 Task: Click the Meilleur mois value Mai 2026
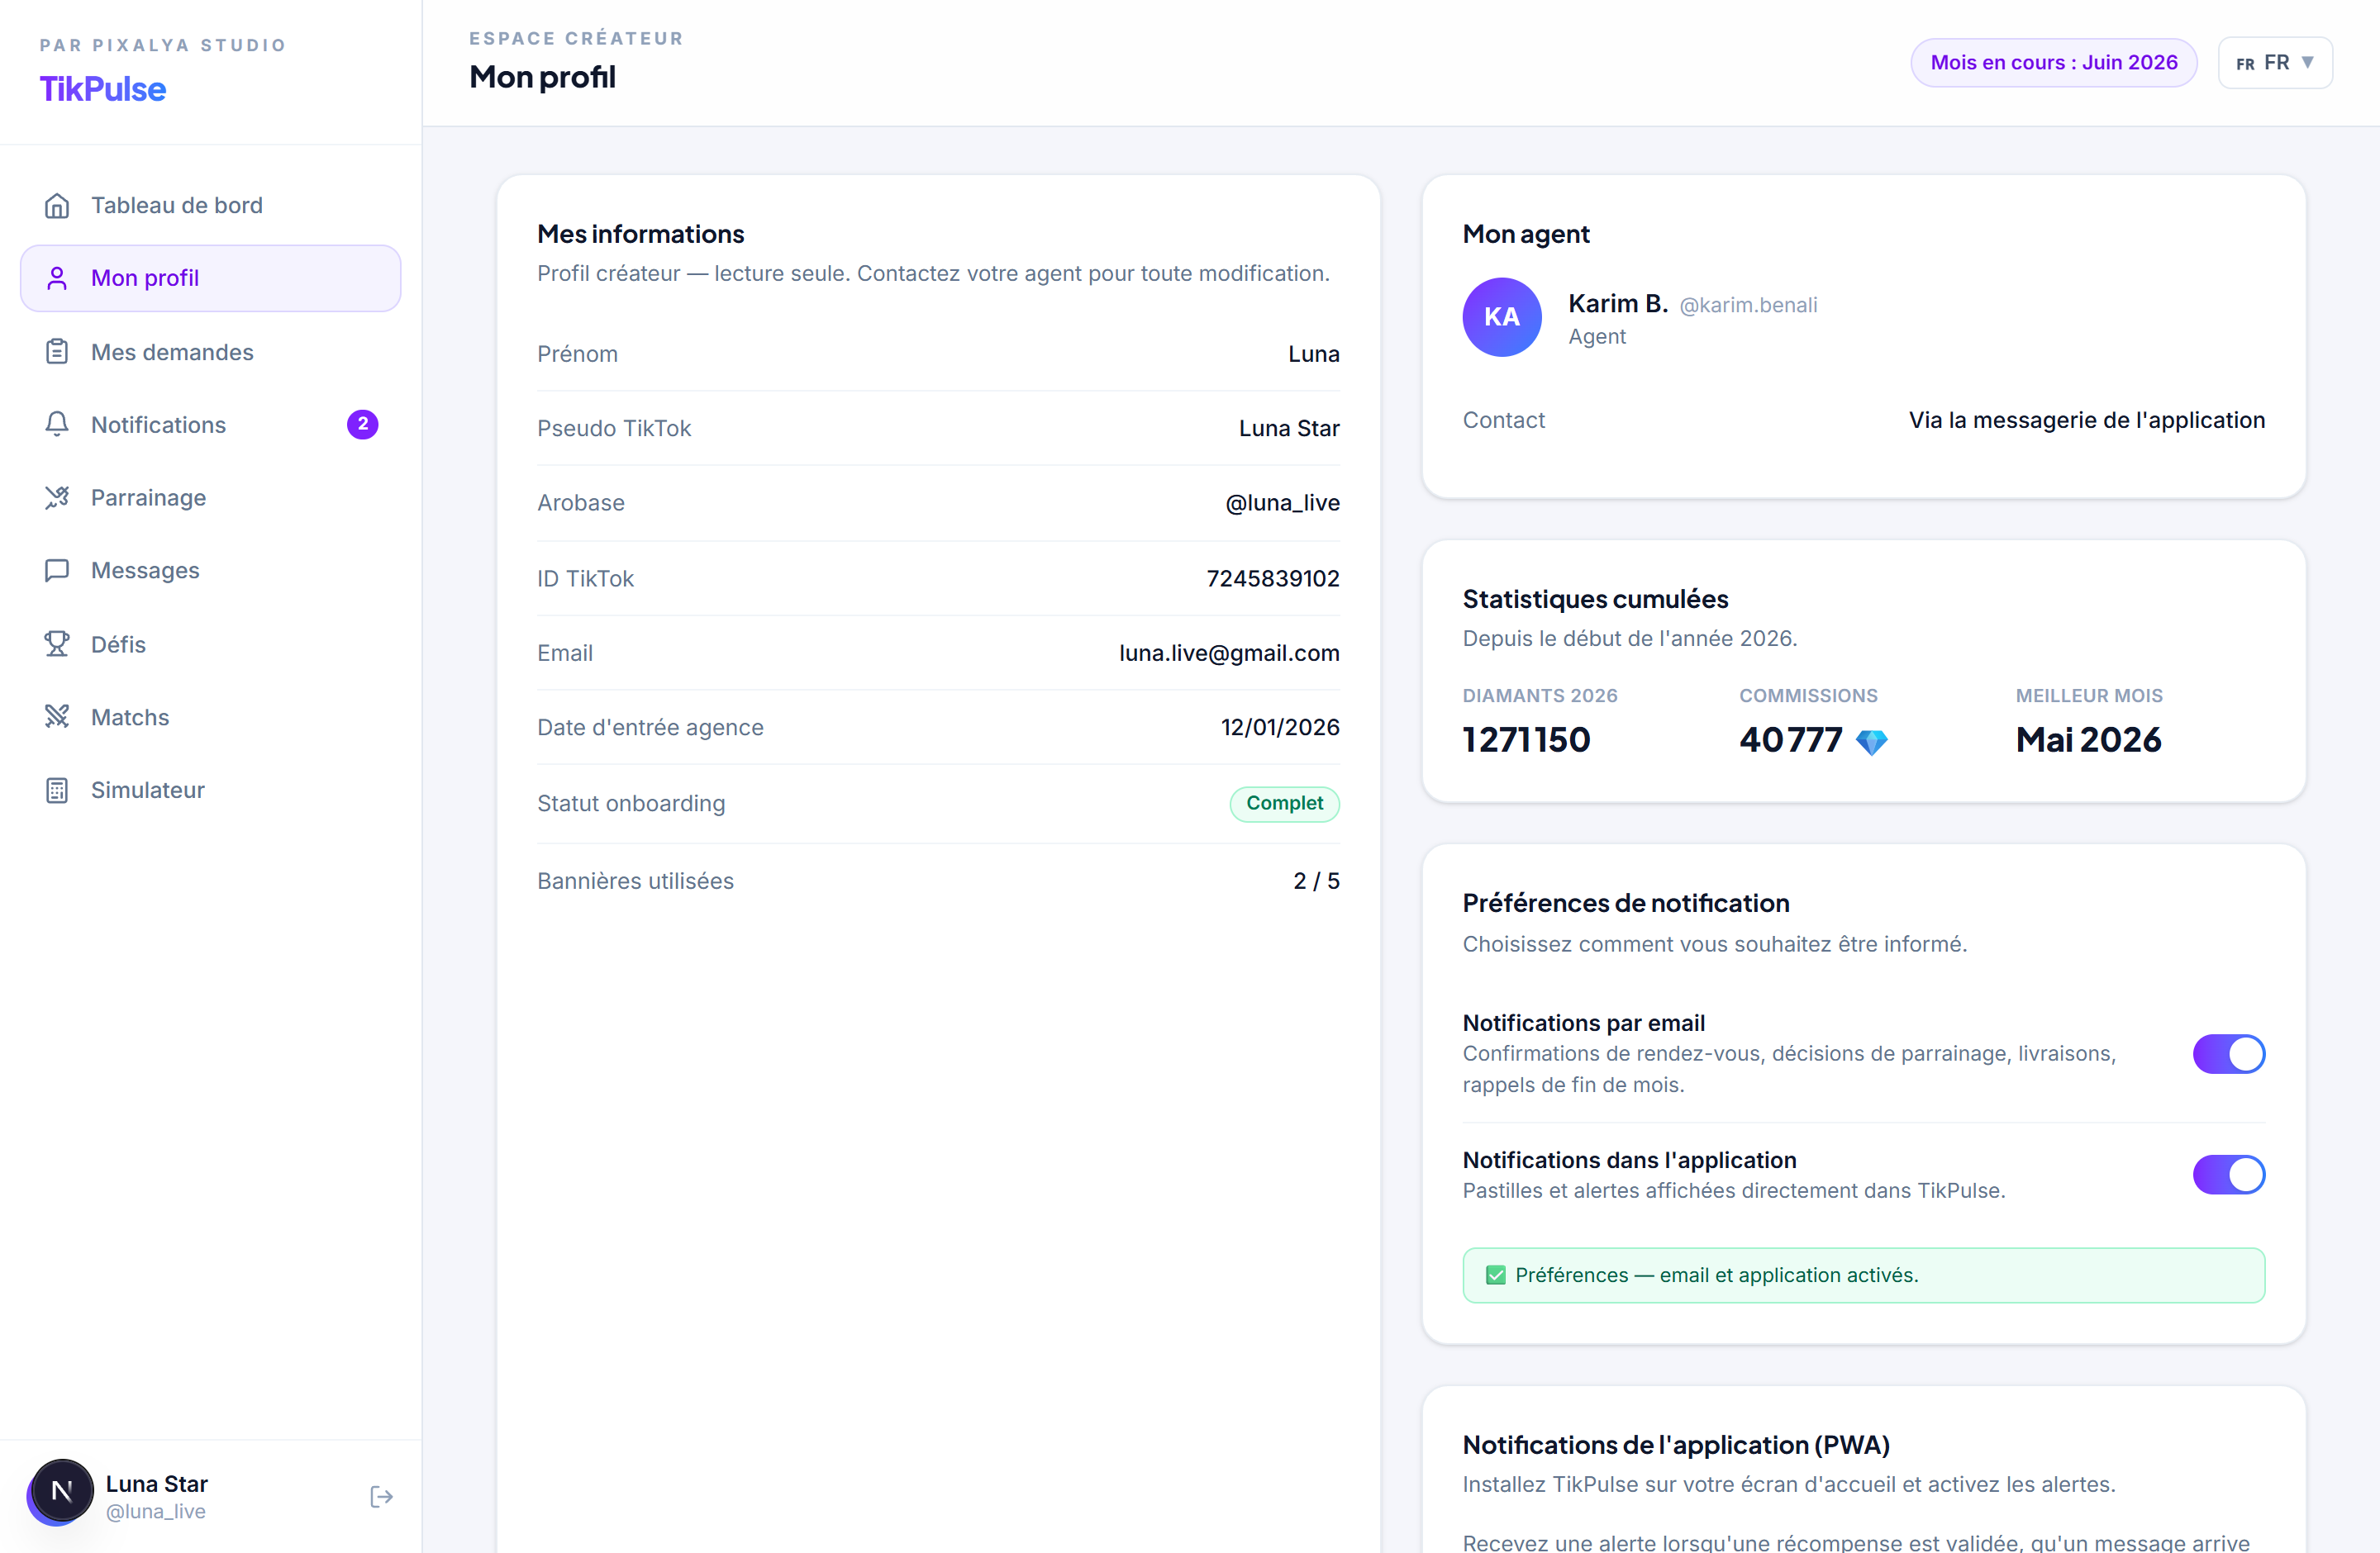point(2088,739)
